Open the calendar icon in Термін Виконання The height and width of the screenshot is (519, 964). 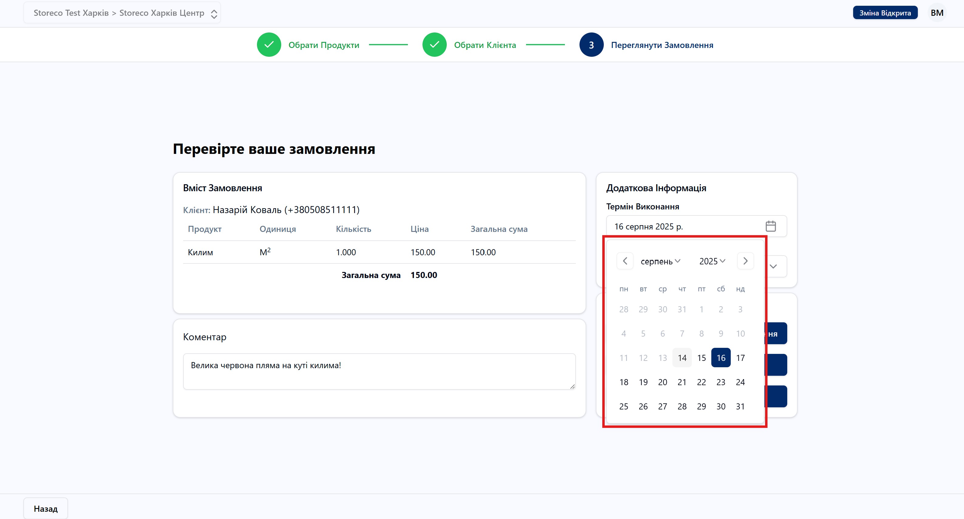(x=771, y=226)
